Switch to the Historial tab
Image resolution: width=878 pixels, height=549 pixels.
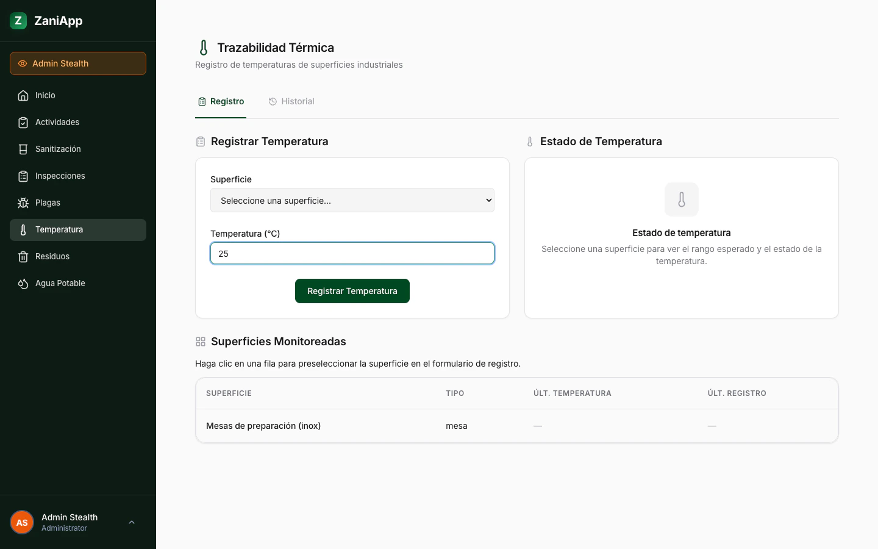pos(291,101)
